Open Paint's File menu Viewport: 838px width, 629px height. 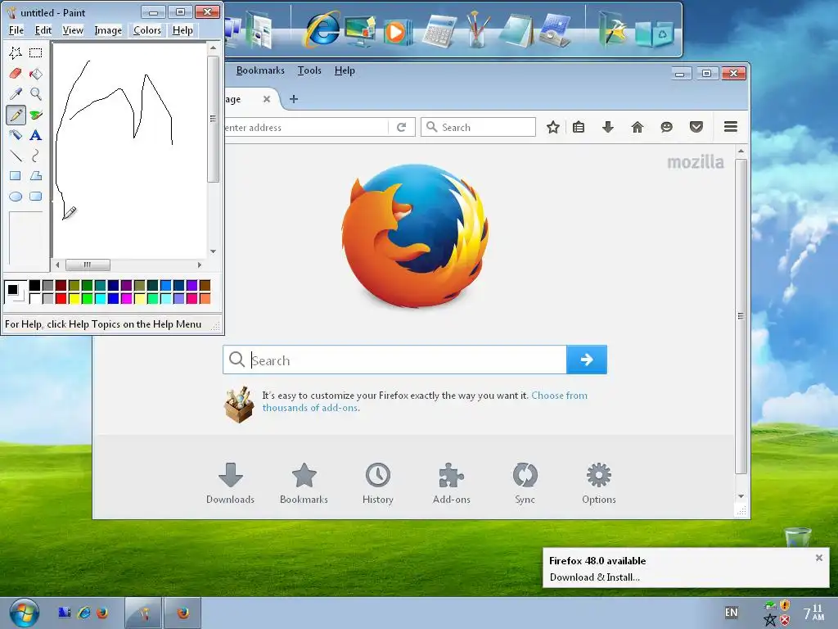[16, 30]
